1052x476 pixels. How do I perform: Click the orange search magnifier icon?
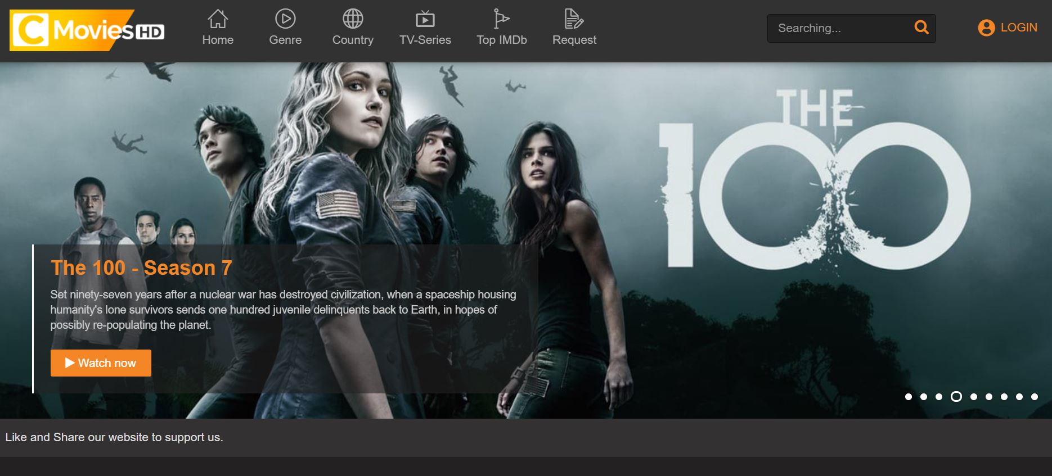[x=921, y=27]
